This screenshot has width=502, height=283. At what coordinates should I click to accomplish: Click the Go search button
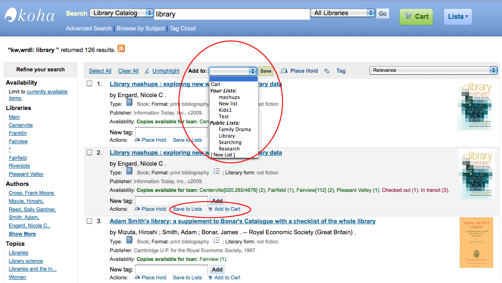pos(382,13)
